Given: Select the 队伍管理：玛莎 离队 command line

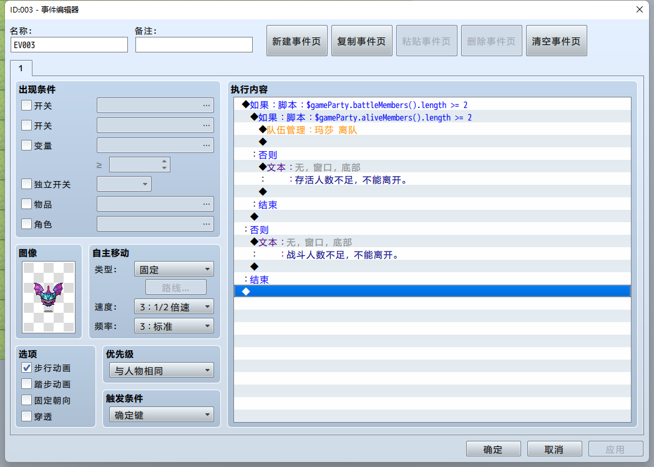Looking at the screenshot, I should (x=432, y=129).
